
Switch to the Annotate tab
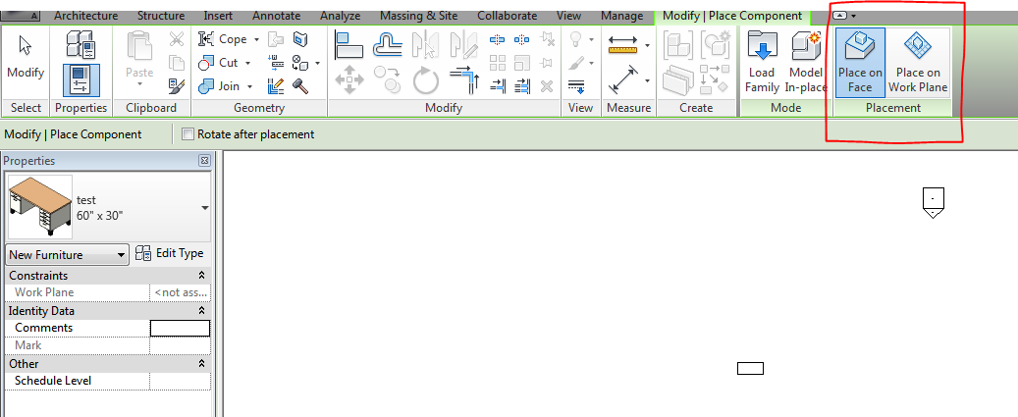click(276, 16)
